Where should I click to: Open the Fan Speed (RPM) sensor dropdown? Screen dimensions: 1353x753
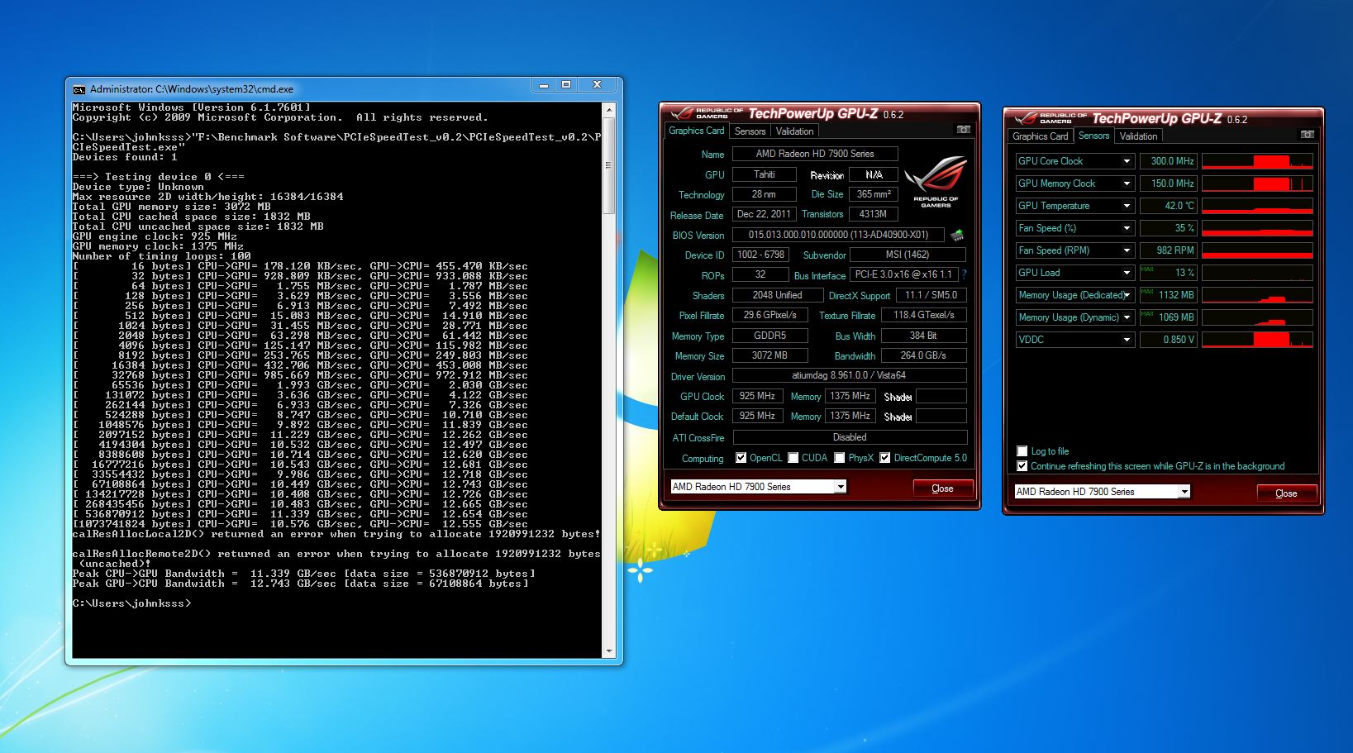click(x=1127, y=250)
